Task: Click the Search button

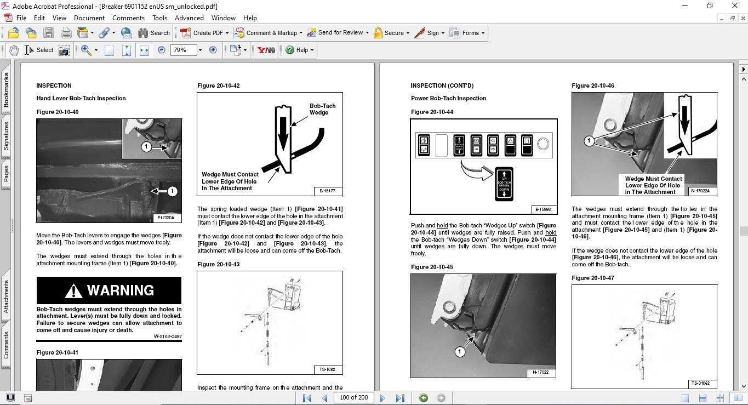Action: point(154,33)
